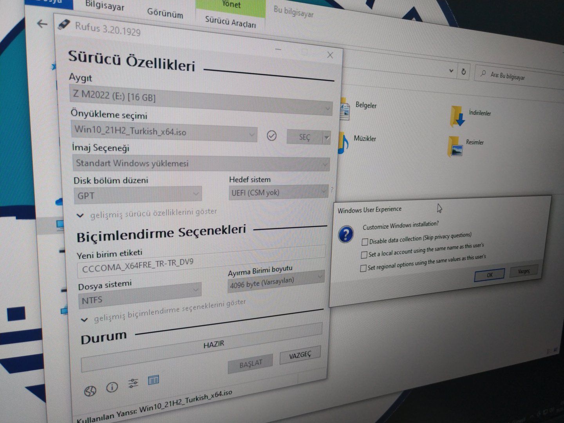Open Disk bölüm düzeni GPT dropdown

pyautogui.click(x=137, y=195)
